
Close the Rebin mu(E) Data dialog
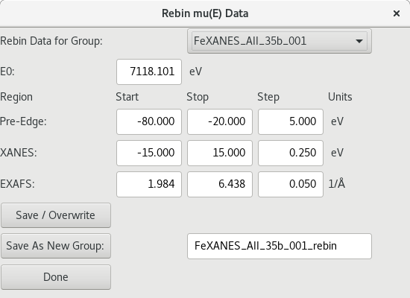pos(397,13)
